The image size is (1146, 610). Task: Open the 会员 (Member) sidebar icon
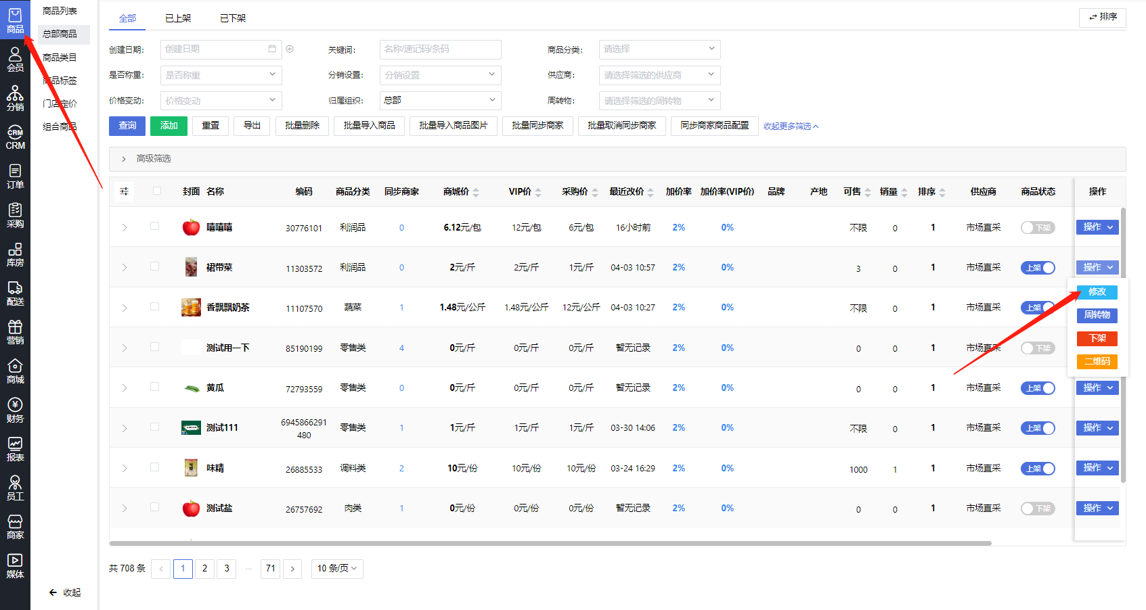click(x=15, y=60)
